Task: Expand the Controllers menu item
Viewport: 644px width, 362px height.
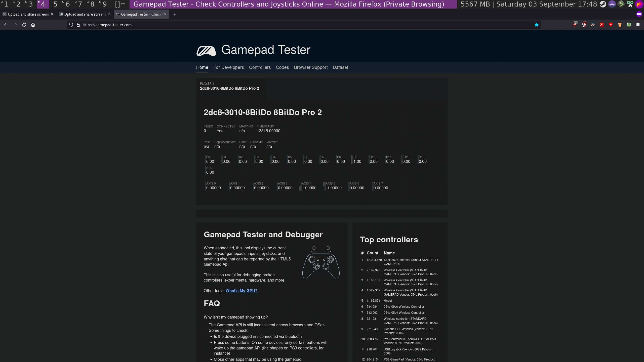Action: point(260,67)
